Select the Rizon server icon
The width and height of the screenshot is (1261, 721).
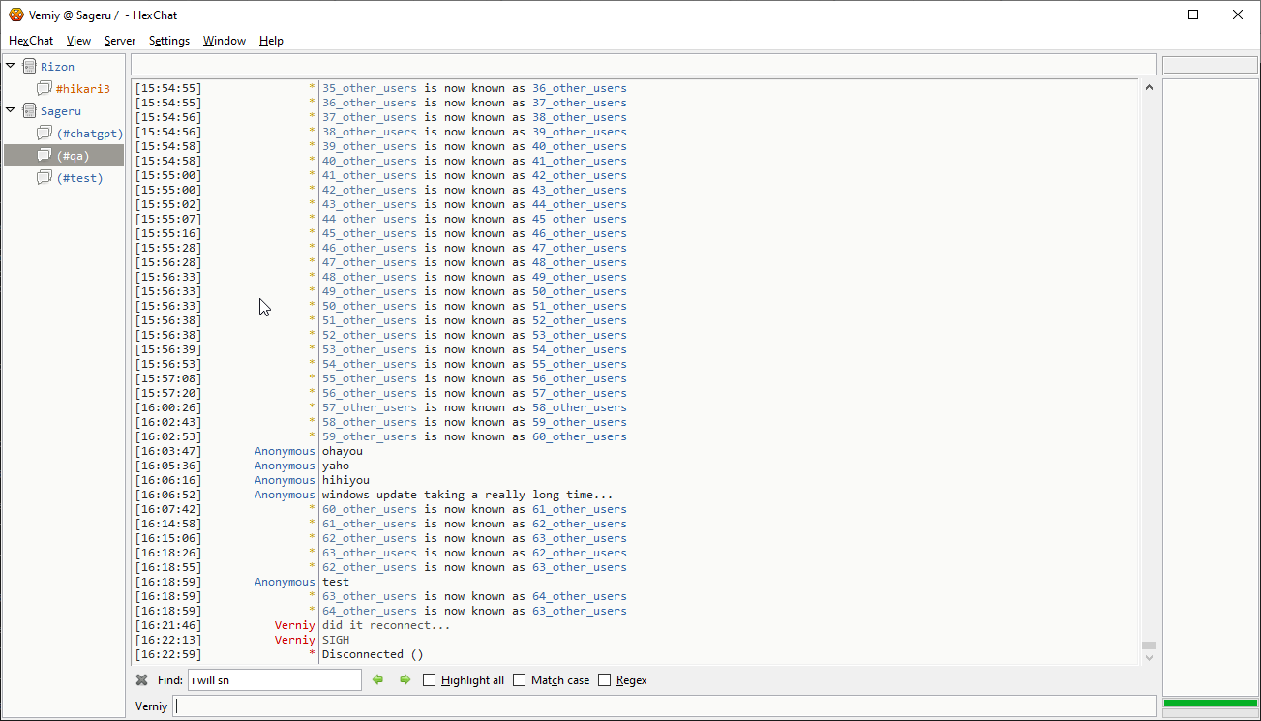[x=29, y=66]
